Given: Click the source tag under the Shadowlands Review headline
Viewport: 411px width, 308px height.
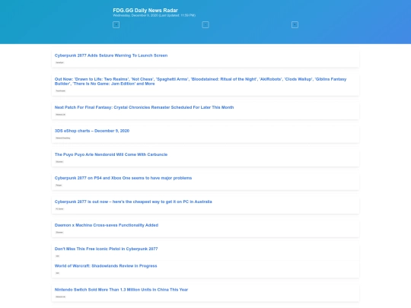Looking at the screenshot, I should coord(57,273).
